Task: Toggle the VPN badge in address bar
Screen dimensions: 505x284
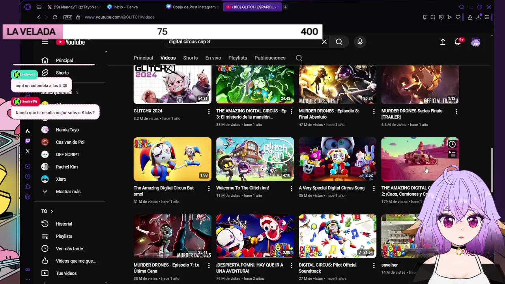Action: point(67,17)
